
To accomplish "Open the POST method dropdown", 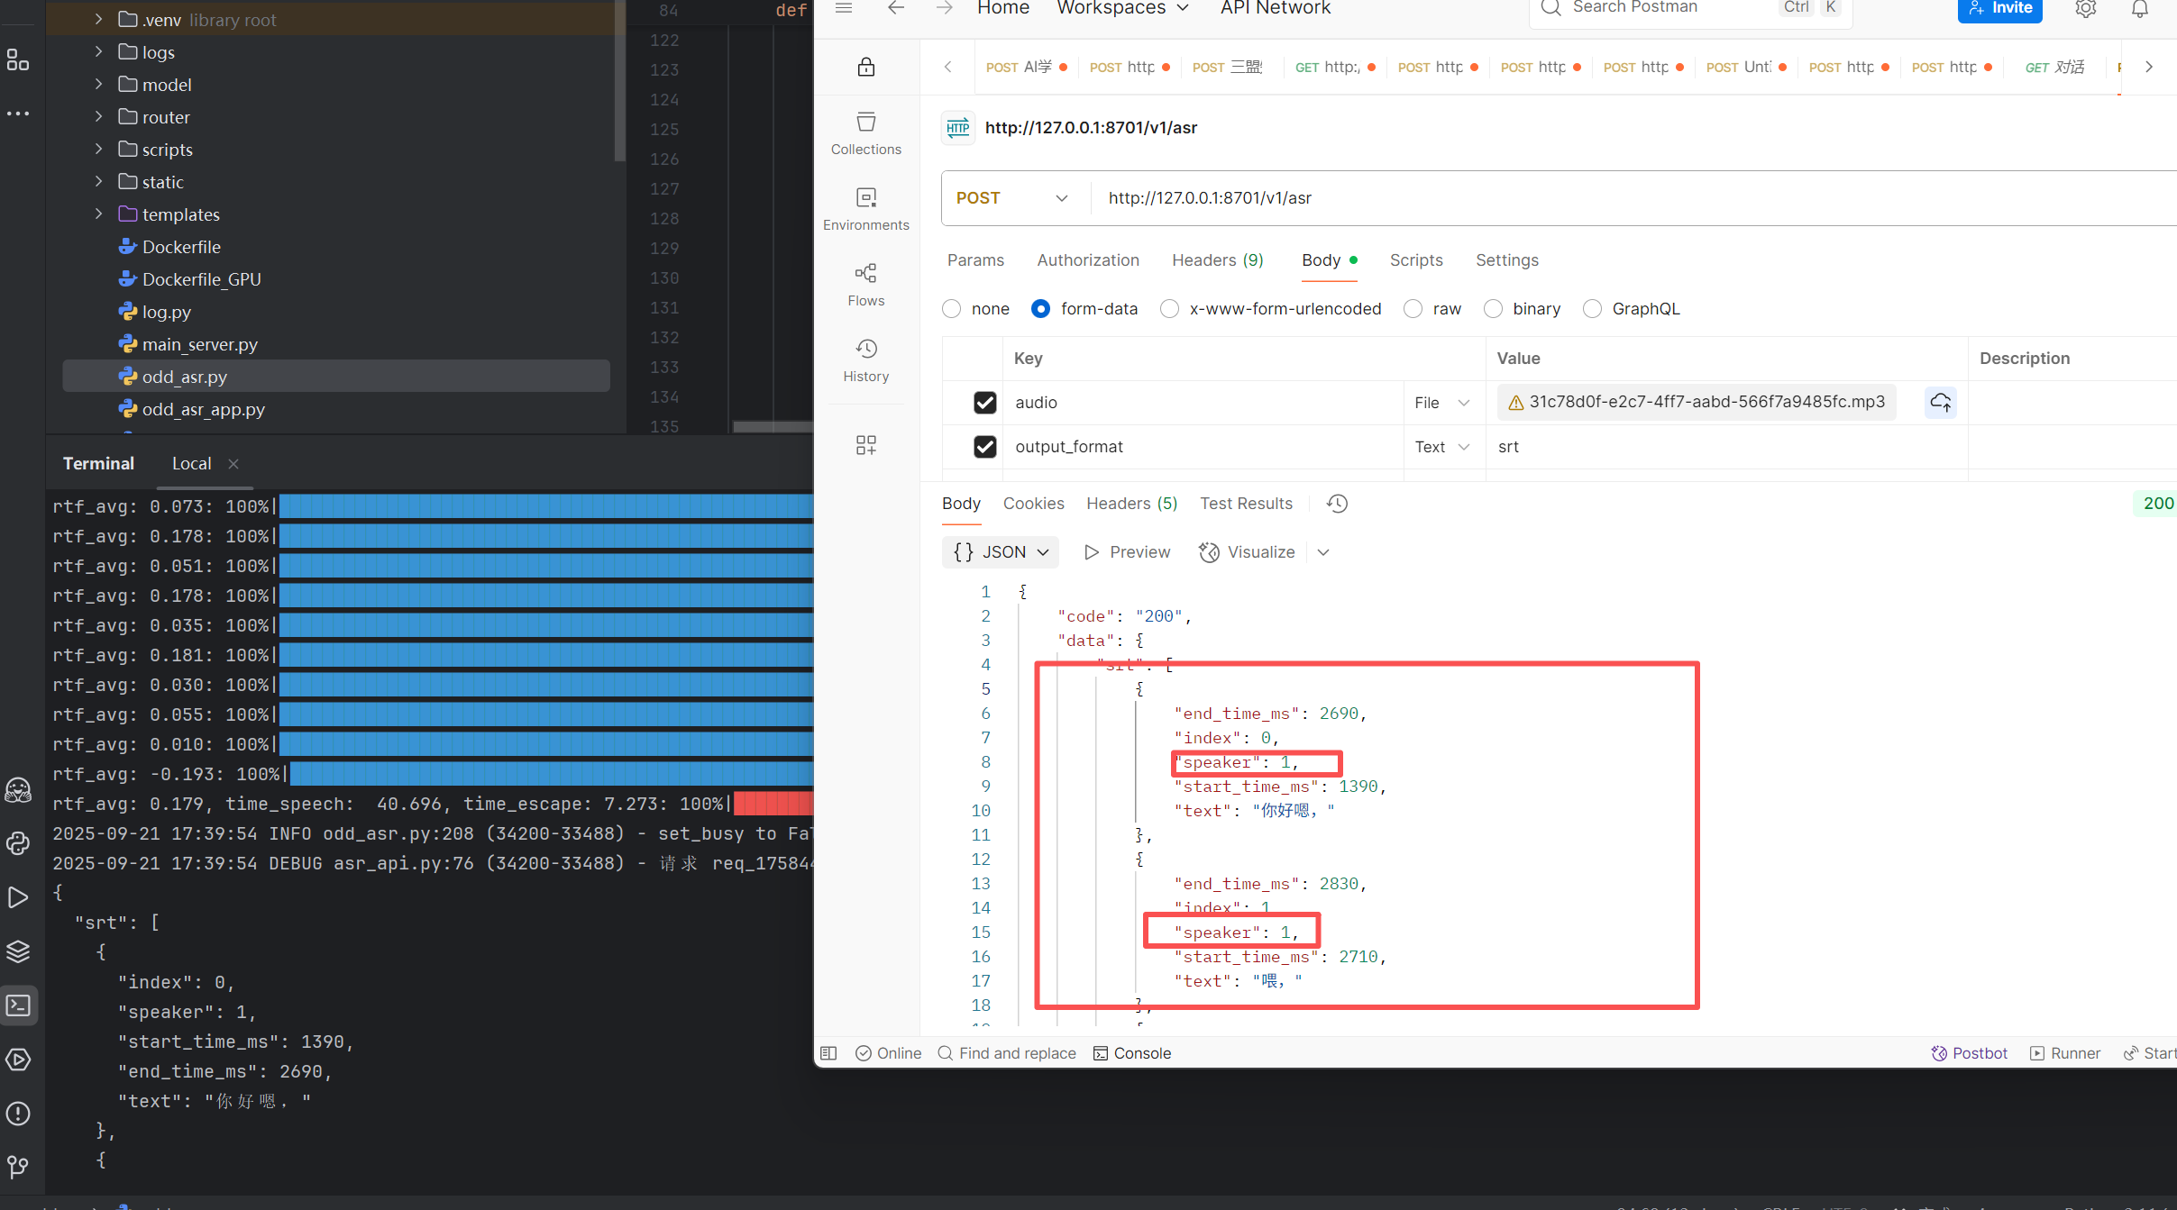I will tap(1011, 198).
